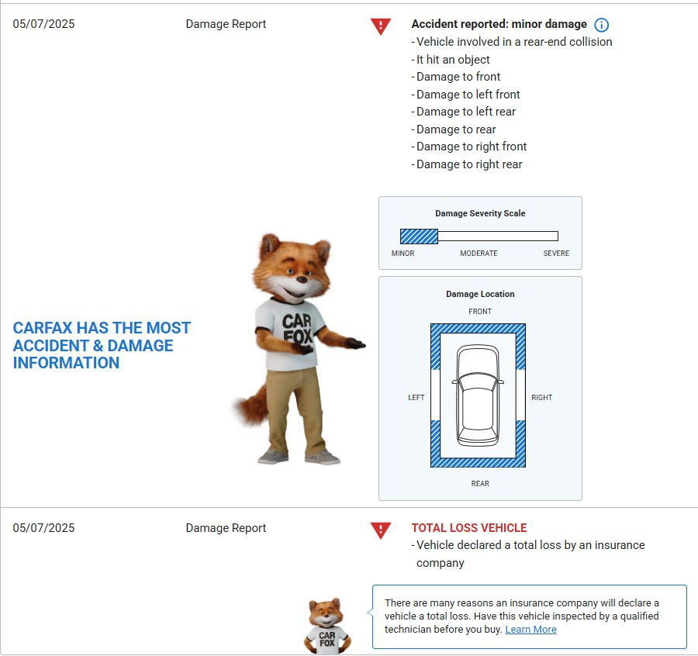Click the hatched front damage zone above car

(478, 329)
